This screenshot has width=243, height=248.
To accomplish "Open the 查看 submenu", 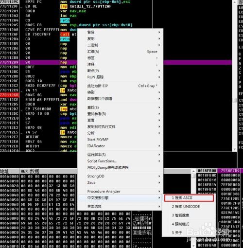I will pyautogui.click(x=120, y=120).
